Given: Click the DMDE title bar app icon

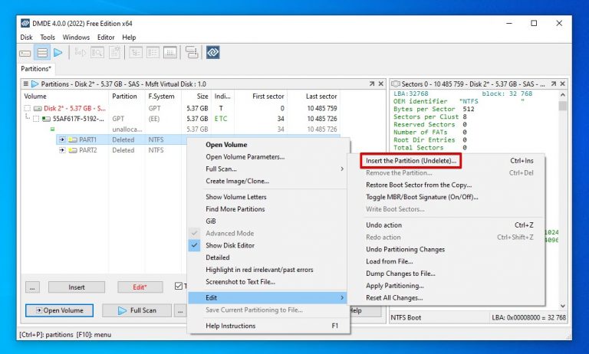Looking at the screenshot, I should [25, 23].
